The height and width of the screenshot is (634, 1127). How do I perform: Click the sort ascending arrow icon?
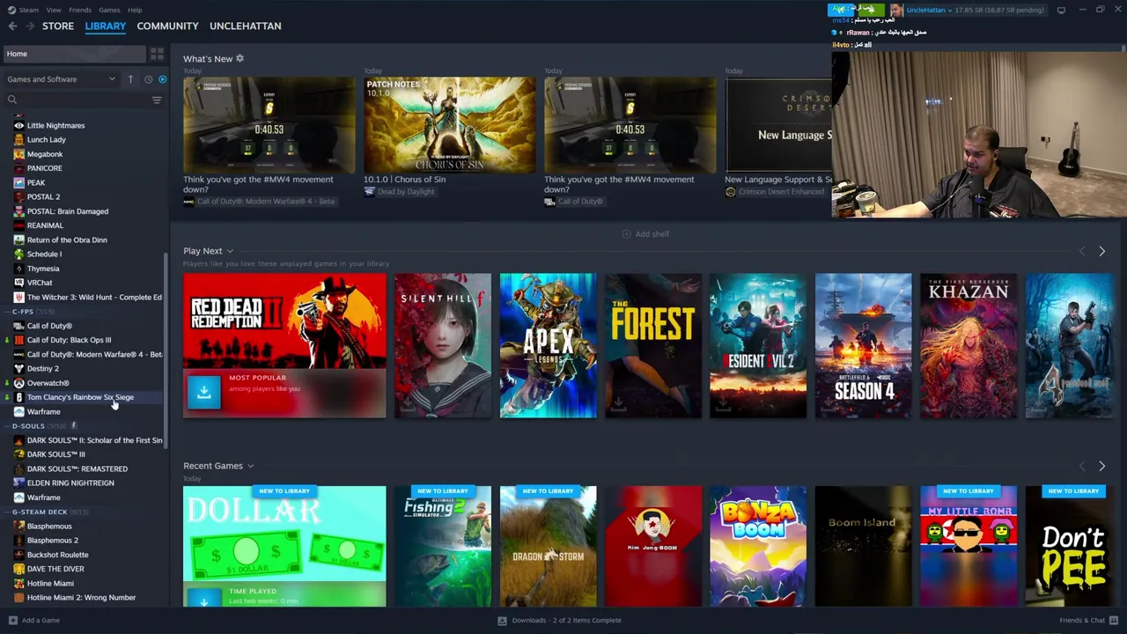pos(130,79)
